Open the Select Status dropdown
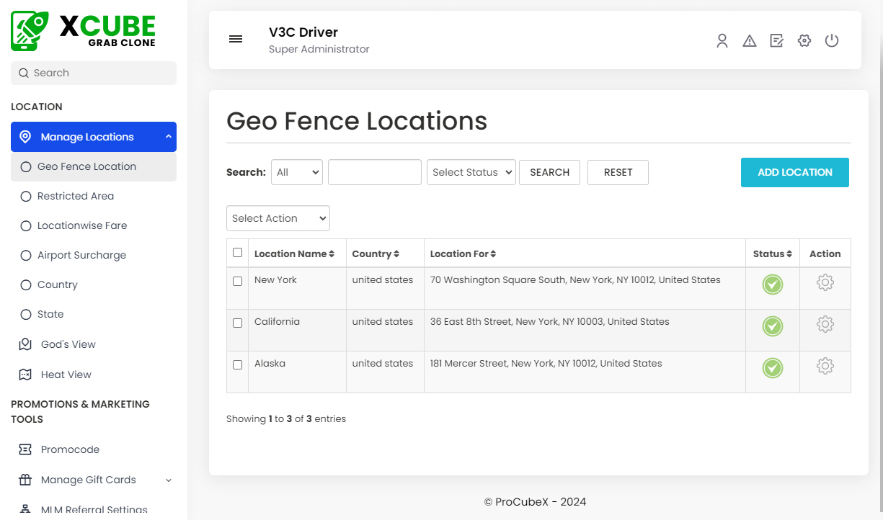Viewport: 883px width, 520px height. [x=471, y=172]
